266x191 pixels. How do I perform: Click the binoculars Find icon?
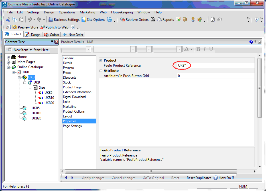[x=153, y=20]
